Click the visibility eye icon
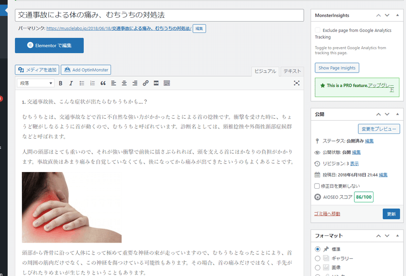 pos(317,153)
